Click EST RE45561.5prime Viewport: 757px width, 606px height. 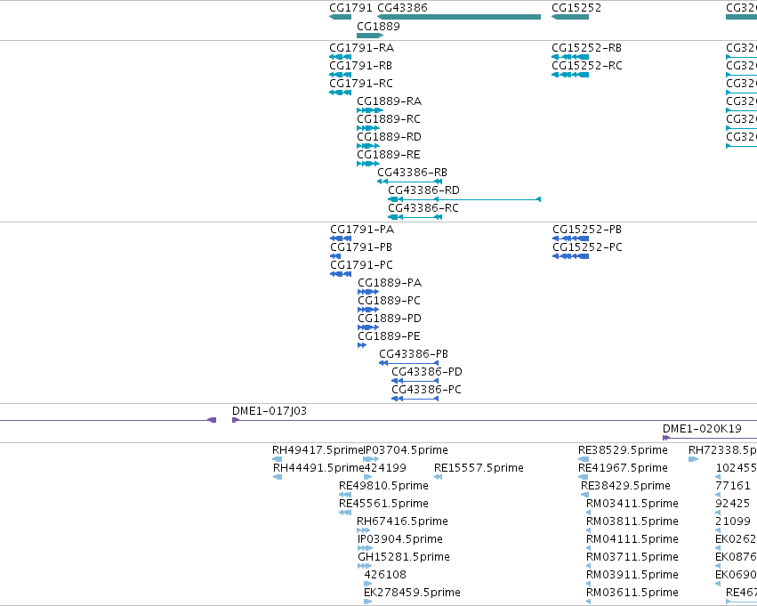point(383,505)
